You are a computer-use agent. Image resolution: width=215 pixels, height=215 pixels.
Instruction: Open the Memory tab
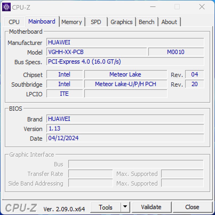[71, 22]
